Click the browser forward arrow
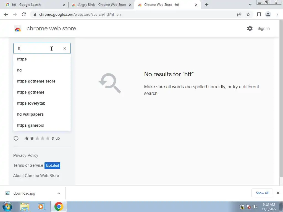Screen dimensions: 283x212 coord(15,14)
